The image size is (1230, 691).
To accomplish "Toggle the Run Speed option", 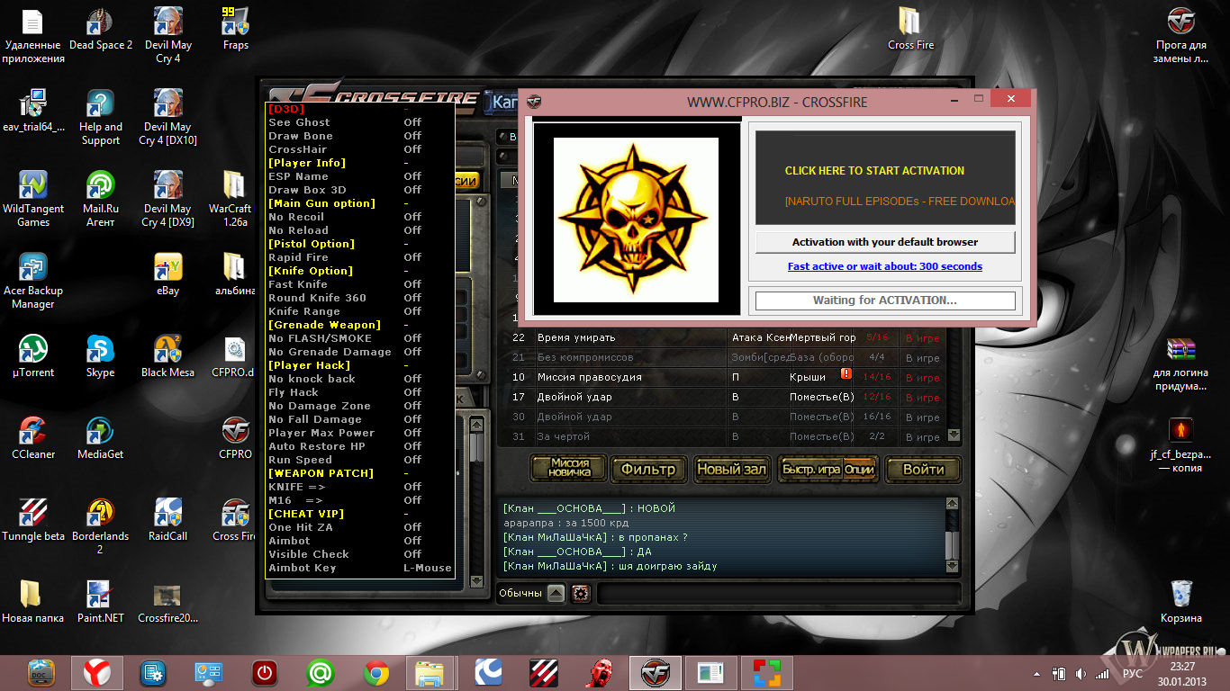I will click(360, 460).
